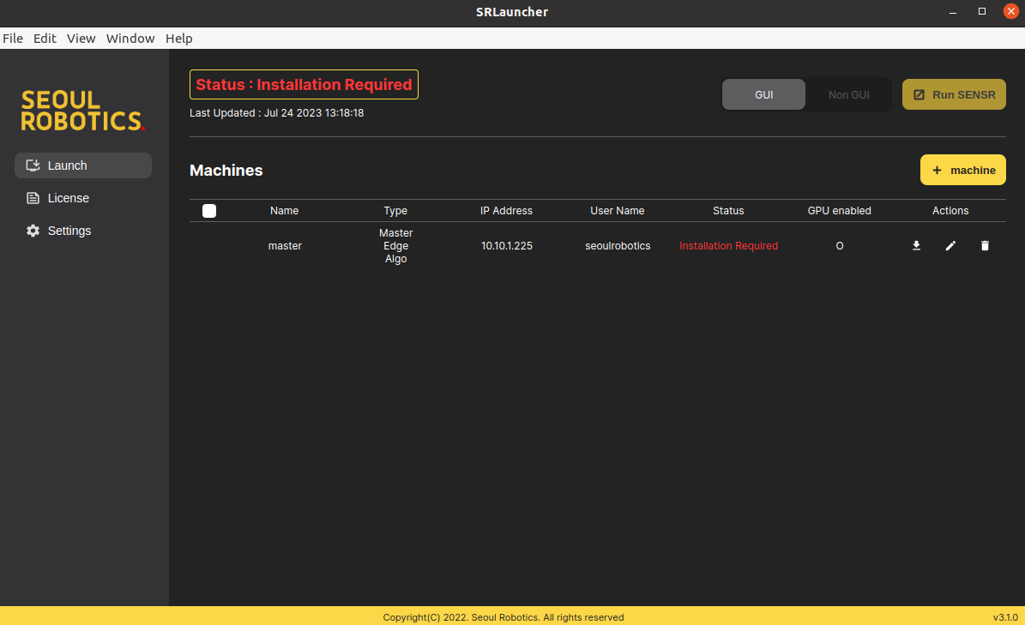
Task: Minimize the SRLauncher window
Action: click(x=953, y=12)
